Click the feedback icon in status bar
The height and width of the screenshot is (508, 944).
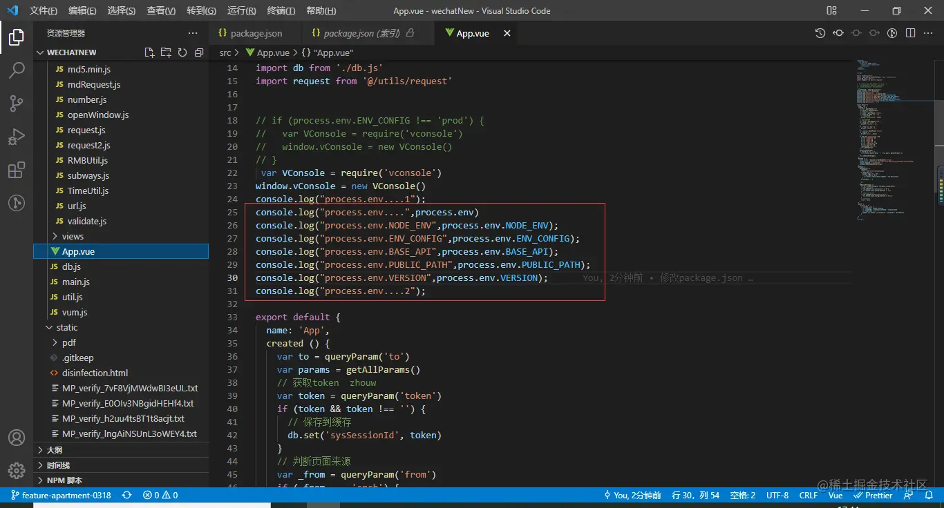(909, 495)
